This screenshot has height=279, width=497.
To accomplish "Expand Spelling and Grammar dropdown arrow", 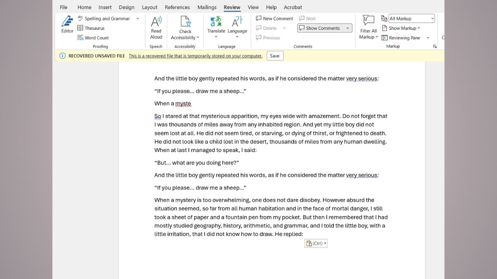I will point(138,19).
